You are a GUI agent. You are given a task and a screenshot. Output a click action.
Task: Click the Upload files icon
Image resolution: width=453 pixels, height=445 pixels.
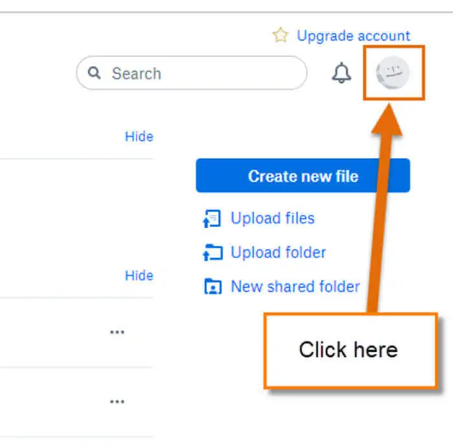[212, 219]
